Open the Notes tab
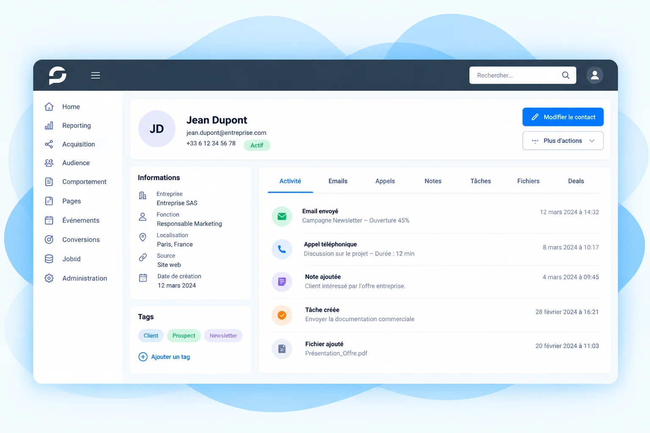This screenshot has width=650, height=433. coord(433,181)
